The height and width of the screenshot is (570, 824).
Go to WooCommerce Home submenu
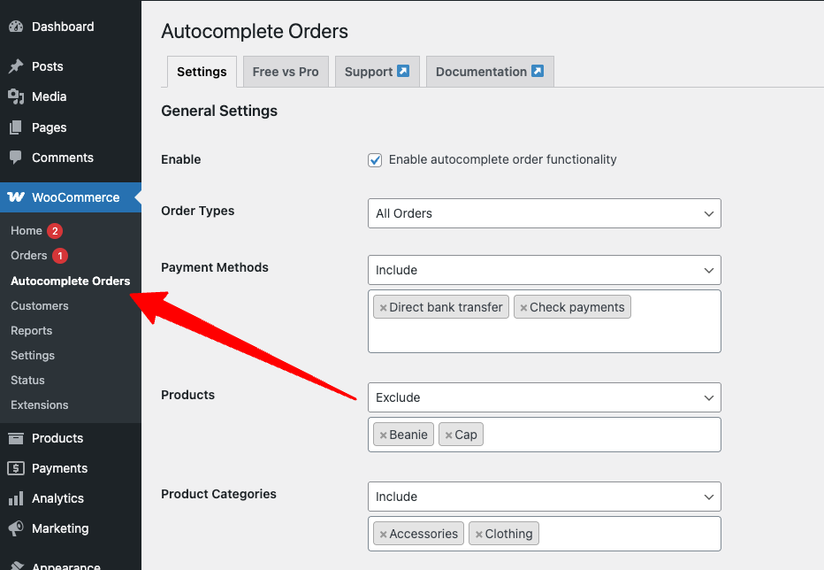(27, 230)
